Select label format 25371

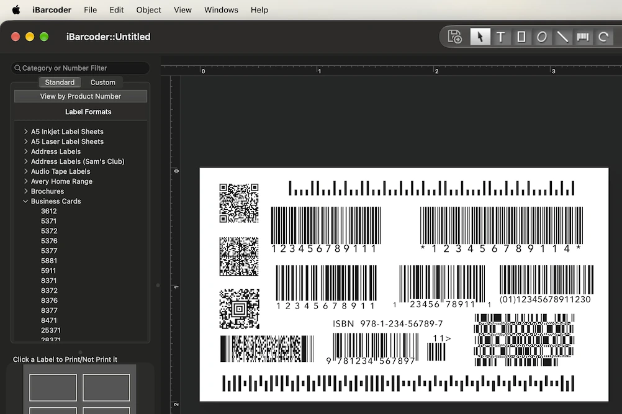pos(51,330)
